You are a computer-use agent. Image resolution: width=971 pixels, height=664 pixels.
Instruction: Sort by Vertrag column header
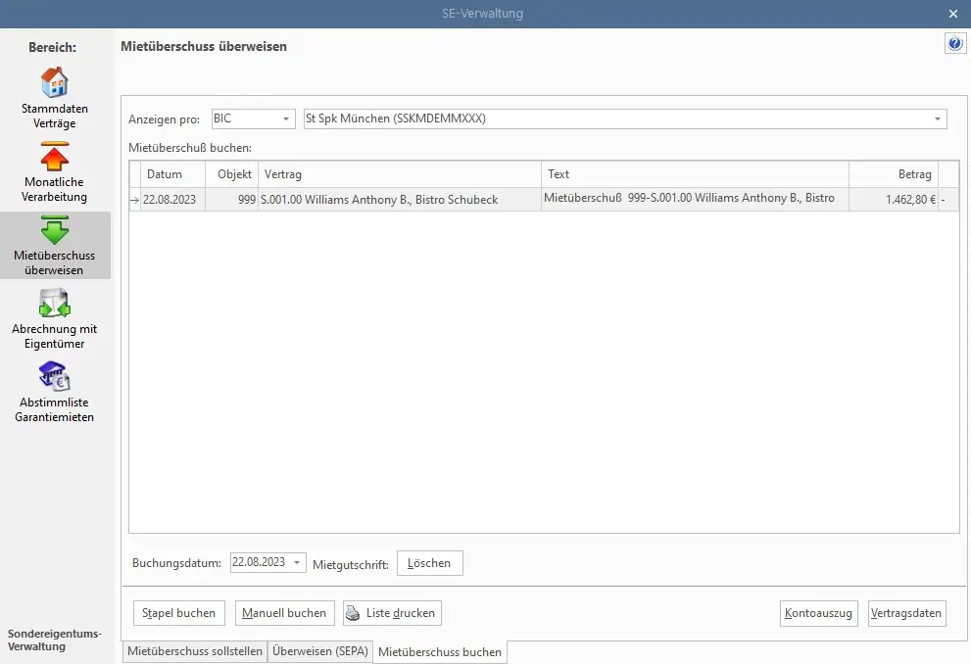400,174
